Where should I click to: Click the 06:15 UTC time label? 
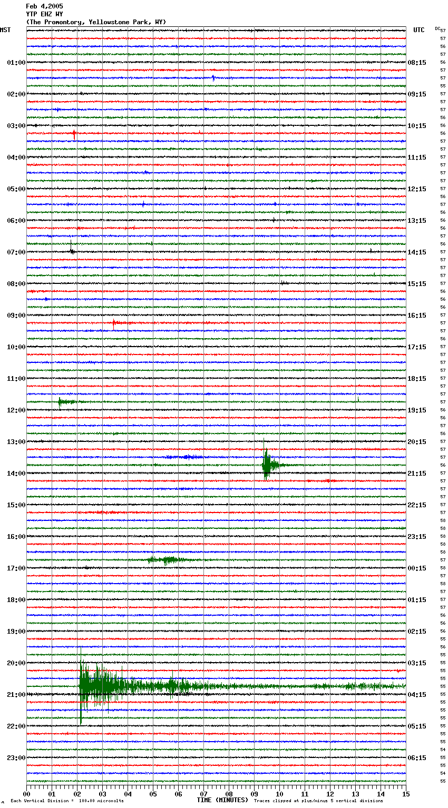point(417,758)
